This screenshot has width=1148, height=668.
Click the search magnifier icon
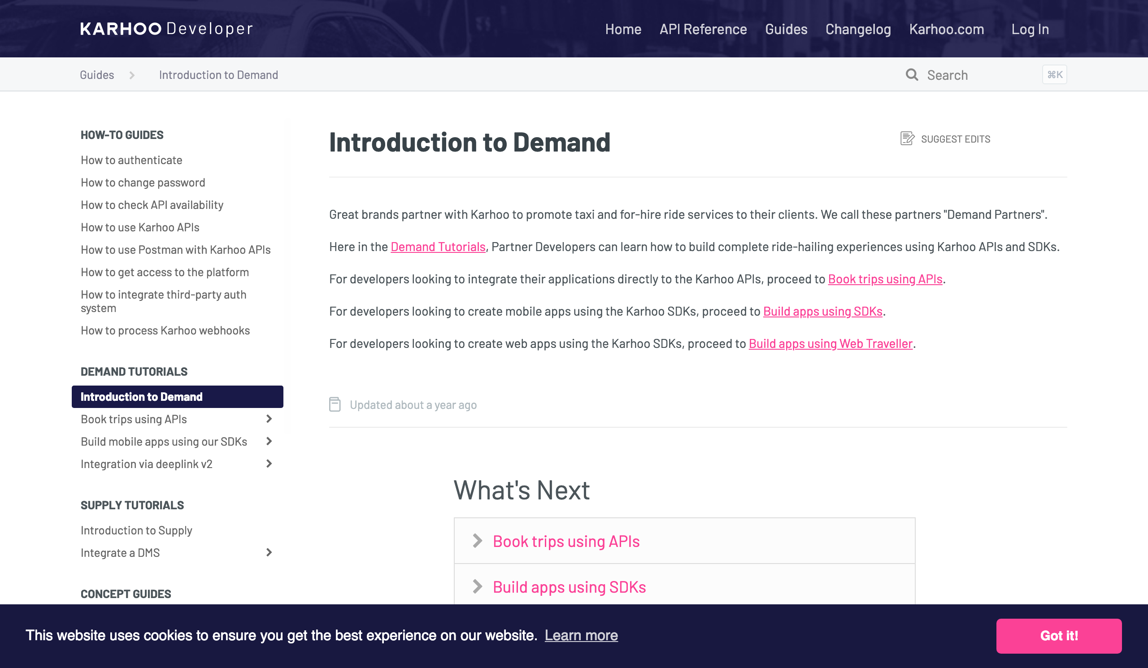(912, 75)
